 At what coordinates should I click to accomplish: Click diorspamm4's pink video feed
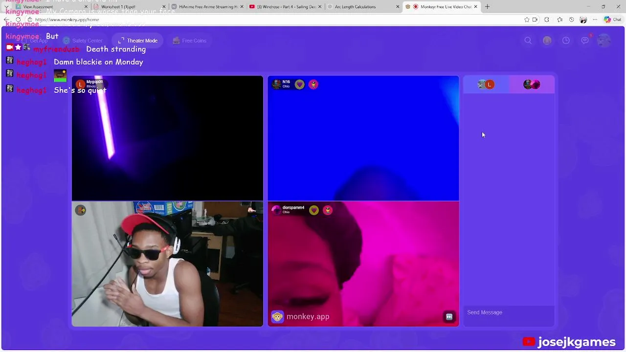coord(363,264)
